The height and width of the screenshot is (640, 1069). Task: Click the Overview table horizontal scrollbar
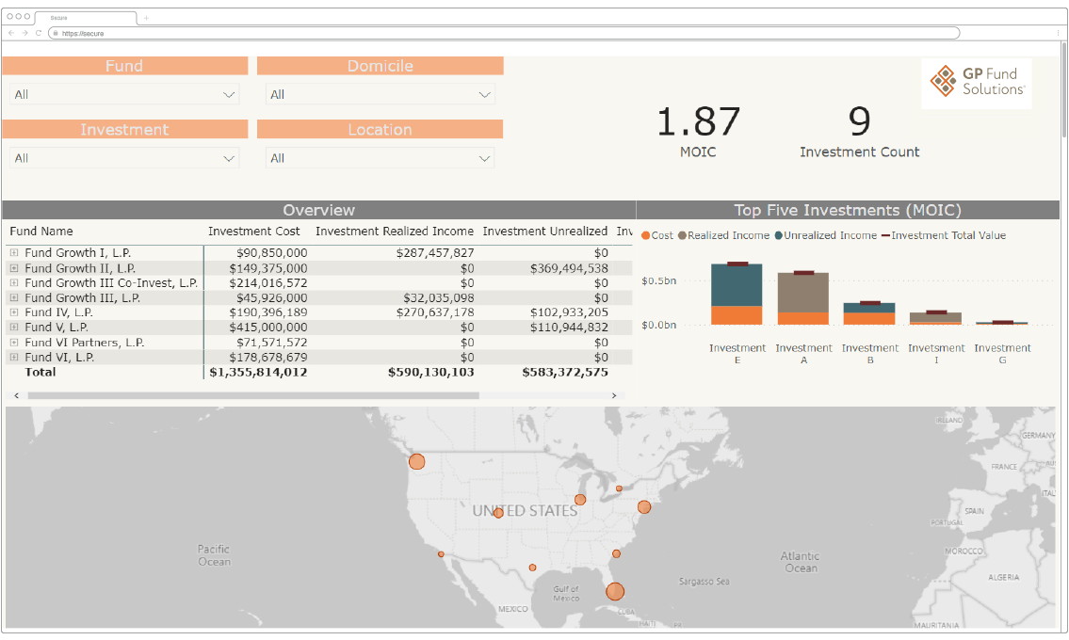tap(253, 395)
